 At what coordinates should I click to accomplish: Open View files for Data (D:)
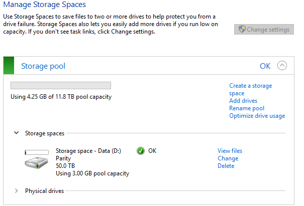pos(230,151)
